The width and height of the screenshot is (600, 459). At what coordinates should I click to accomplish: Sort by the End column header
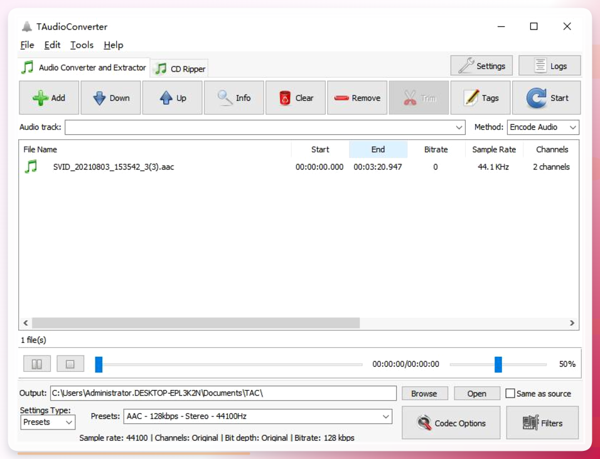click(x=378, y=149)
